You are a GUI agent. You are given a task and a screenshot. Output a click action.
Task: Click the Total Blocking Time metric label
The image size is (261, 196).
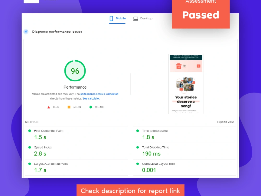pyautogui.click(x=156, y=147)
